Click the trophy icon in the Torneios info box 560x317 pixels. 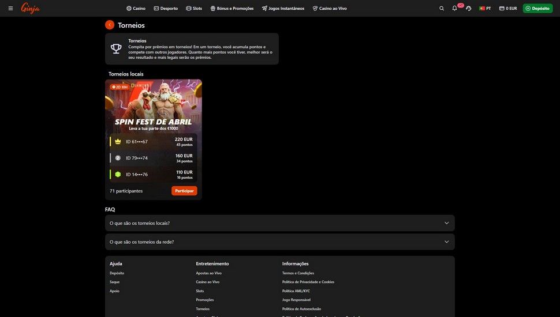[116, 49]
